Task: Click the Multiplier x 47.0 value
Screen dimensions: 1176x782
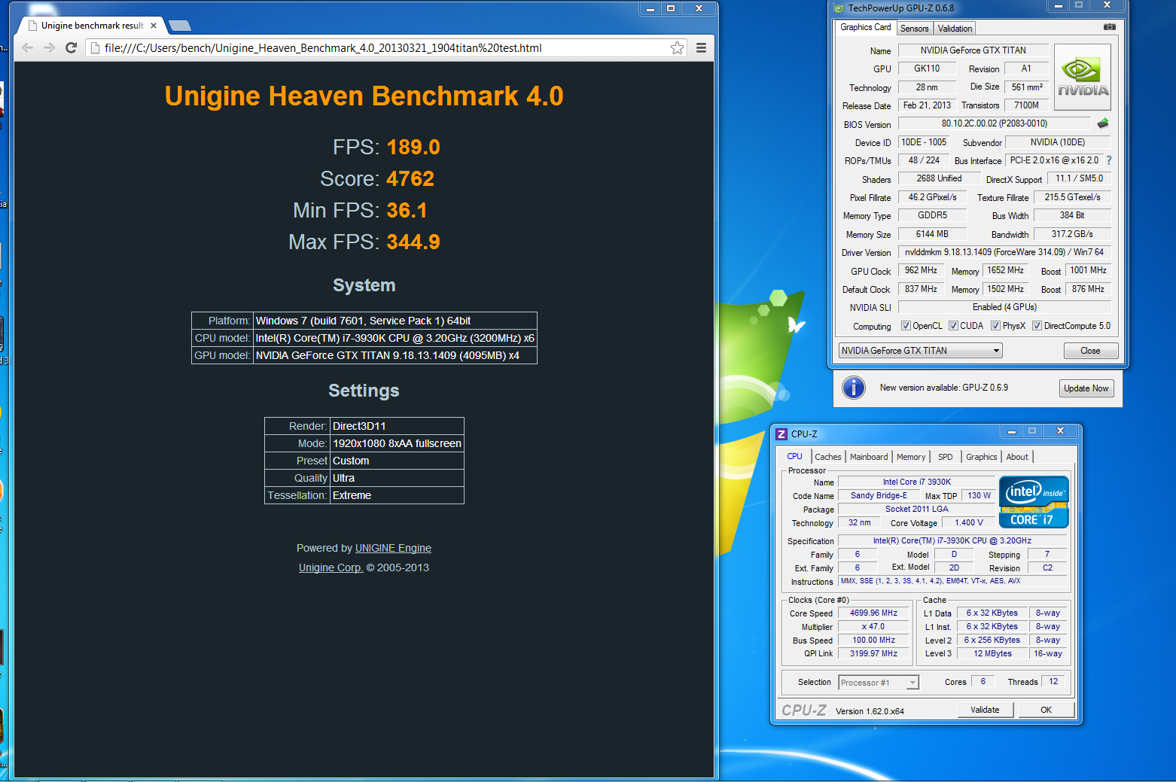Action: [x=873, y=627]
